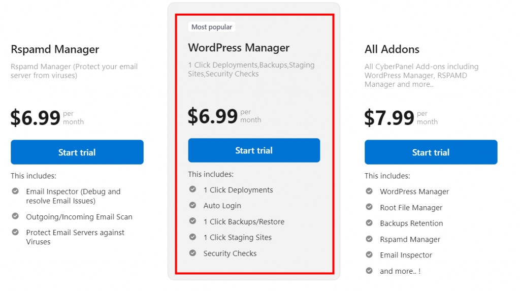This screenshot has width=520, height=291.
Task: Click the Rspamd Manager plan heading
Action: click(55, 49)
